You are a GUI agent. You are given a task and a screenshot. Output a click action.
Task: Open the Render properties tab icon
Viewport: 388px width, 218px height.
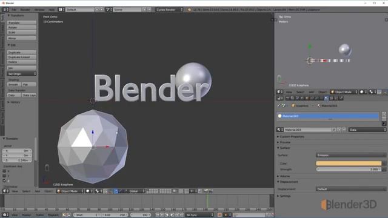[x=287, y=98]
